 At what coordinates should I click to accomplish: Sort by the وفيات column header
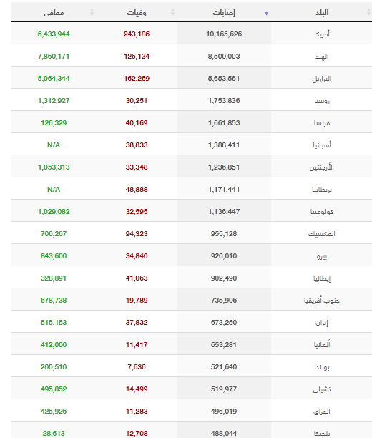[x=137, y=13]
